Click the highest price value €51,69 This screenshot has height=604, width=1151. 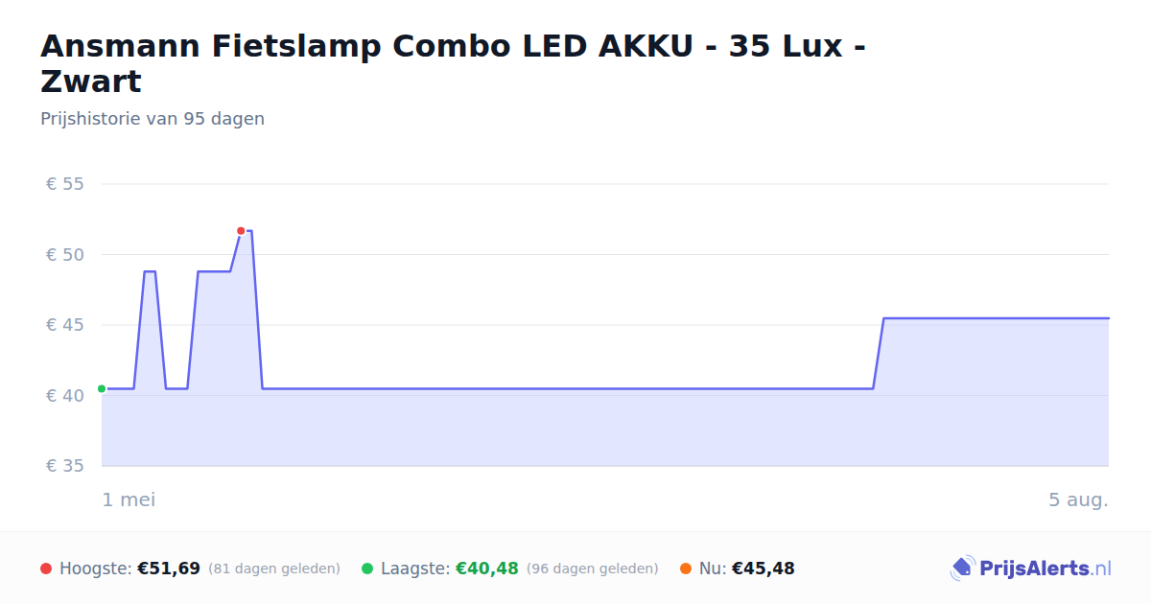(x=169, y=569)
